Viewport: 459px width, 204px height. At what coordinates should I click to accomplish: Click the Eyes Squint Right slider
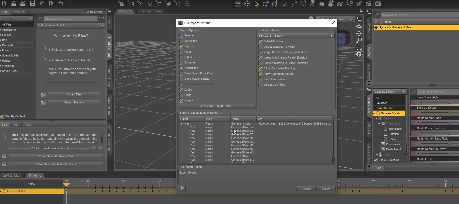point(434,102)
